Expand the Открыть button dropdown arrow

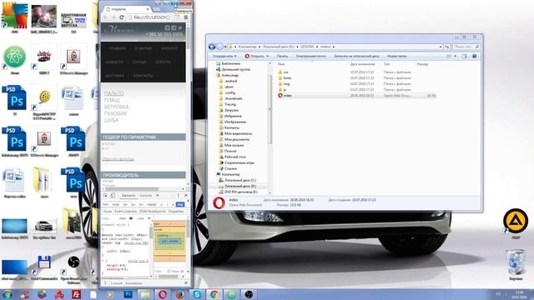(x=267, y=56)
